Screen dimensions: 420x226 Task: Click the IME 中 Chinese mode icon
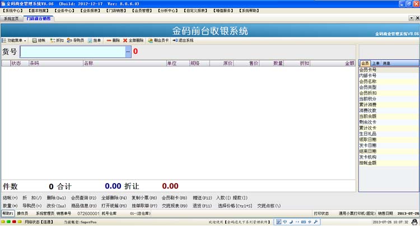pos(284,222)
